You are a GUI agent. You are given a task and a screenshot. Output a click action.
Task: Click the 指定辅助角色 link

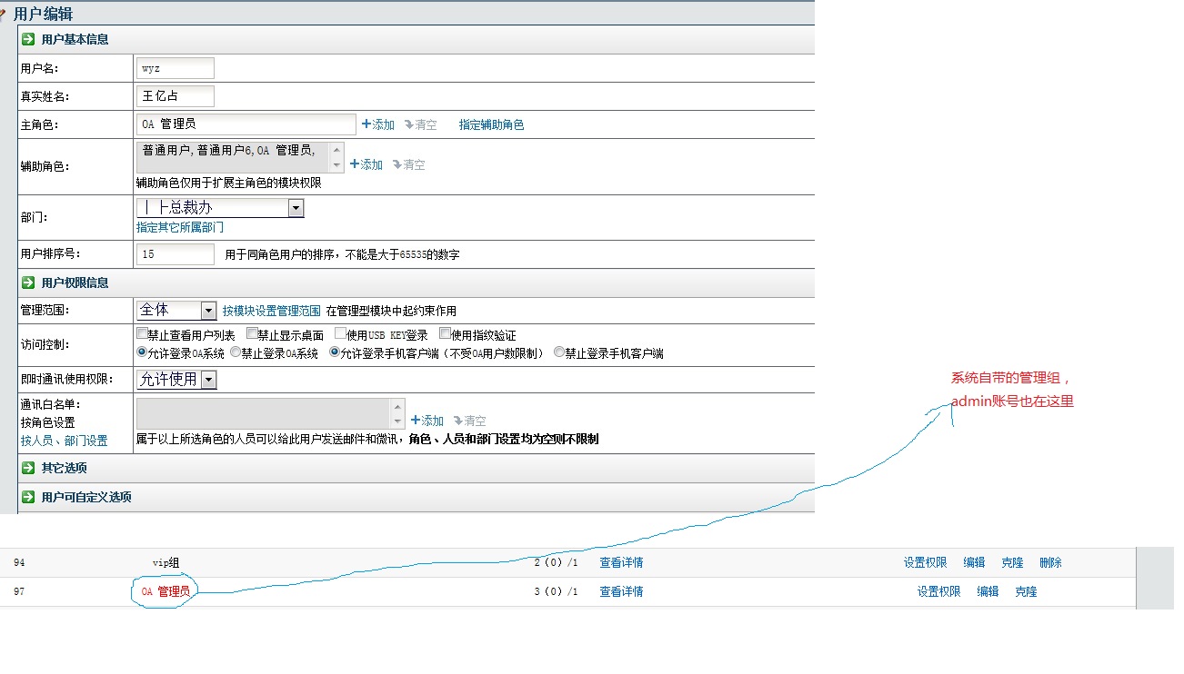point(491,124)
